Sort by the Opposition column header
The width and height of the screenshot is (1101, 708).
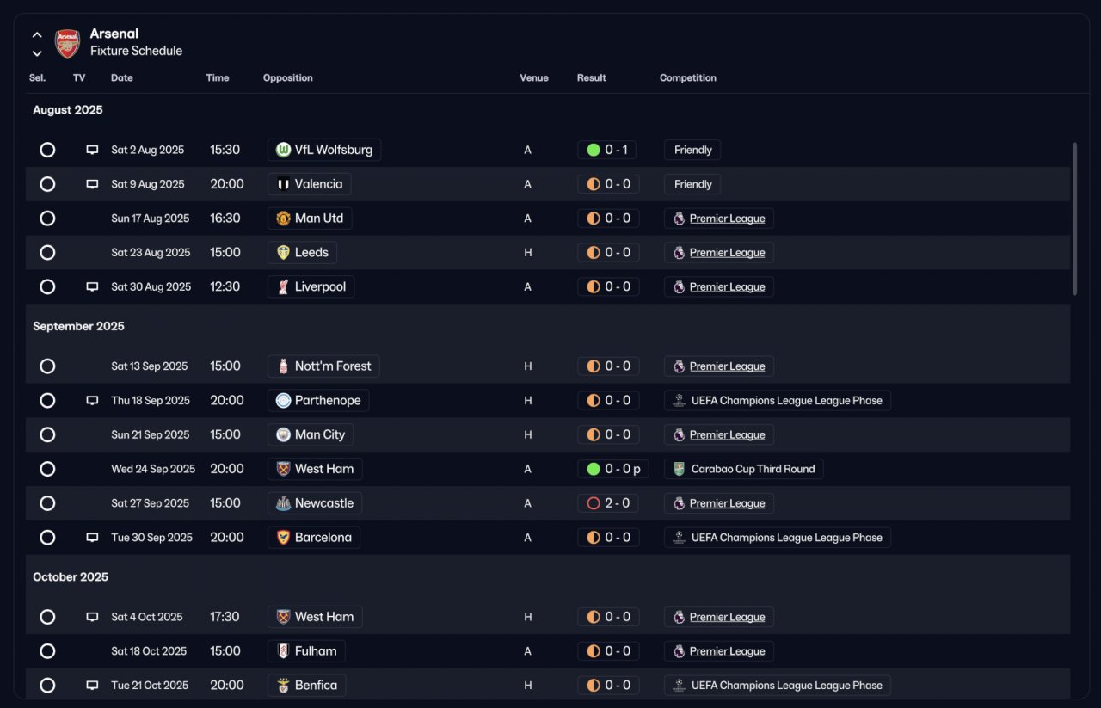pos(288,77)
